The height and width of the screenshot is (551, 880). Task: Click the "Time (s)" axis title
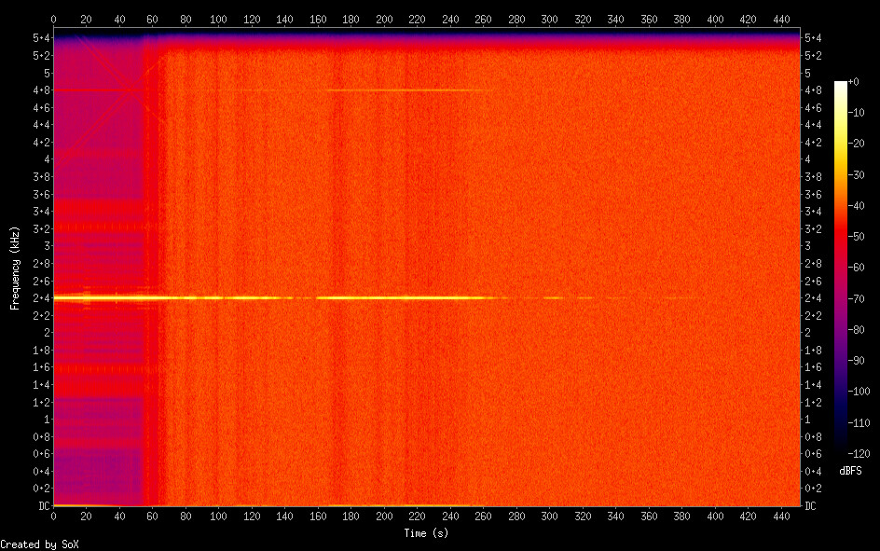coord(427,533)
